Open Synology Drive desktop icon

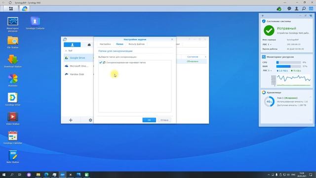click(13, 99)
